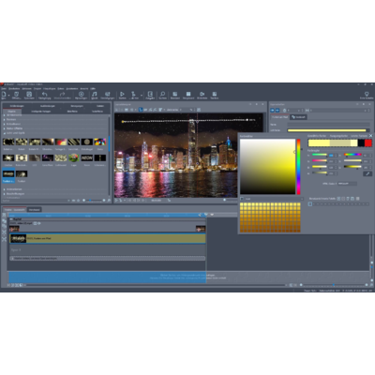This screenshot has width=375, height=375.
Task: Switch to the Storyboard tab
Action: (x=35, y=210)
